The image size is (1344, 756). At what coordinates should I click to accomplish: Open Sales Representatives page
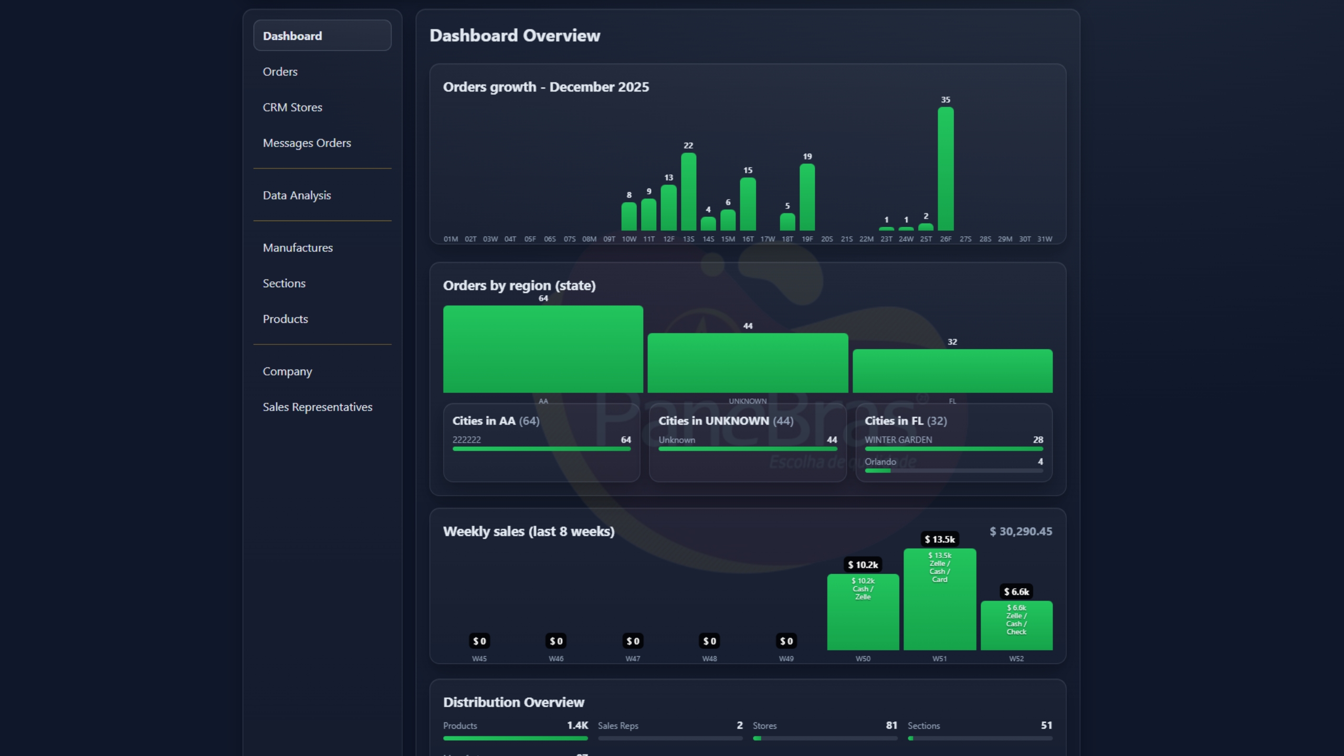click(x=317, y=407)
